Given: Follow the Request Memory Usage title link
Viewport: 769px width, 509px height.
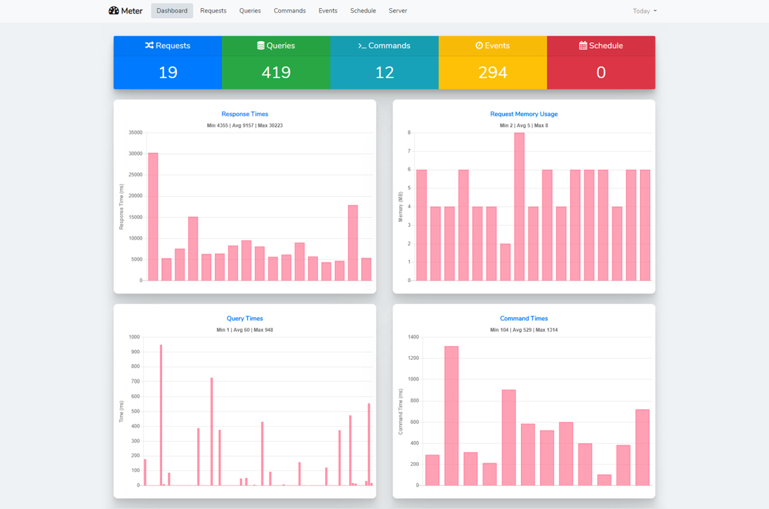Looking at the screenshot, I should pyautogui.click(x=524, y=114).
